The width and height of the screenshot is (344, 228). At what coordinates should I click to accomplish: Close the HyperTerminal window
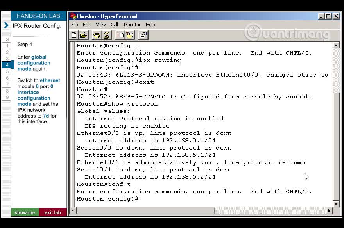tap(336, 16)
